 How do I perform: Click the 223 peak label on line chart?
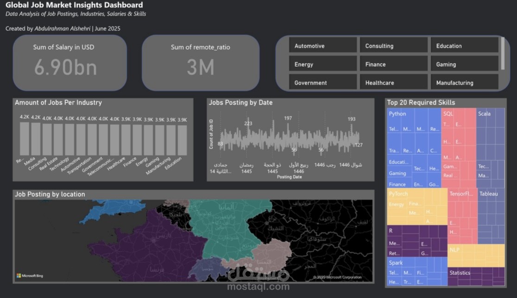248,123
